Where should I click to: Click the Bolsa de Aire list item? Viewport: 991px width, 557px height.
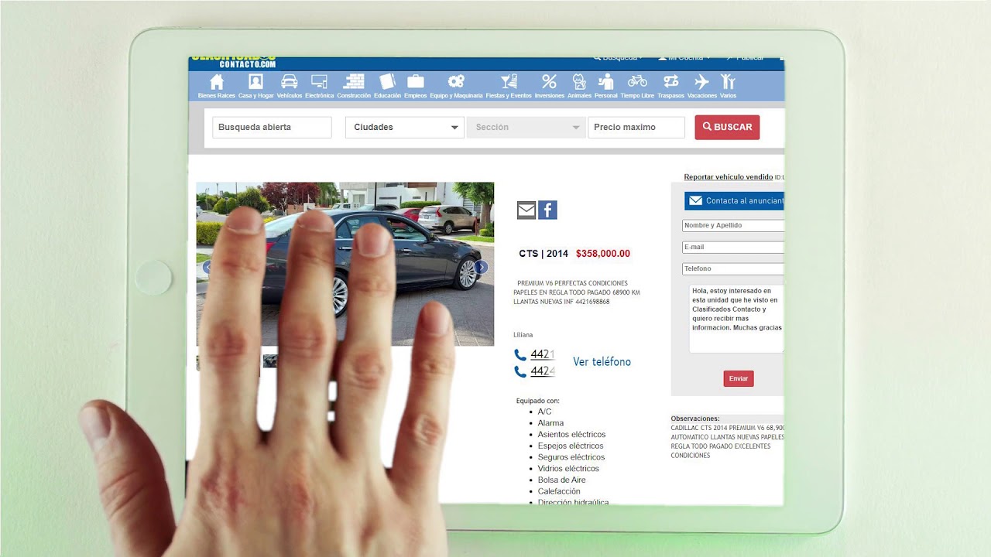tap(562, 480)
